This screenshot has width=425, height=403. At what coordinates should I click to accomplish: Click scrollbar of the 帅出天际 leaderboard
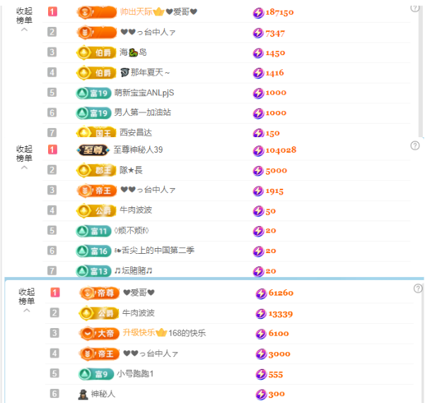[421, 70]
